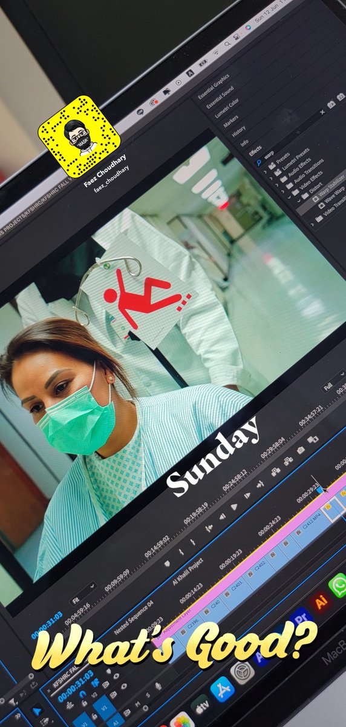
Task: Click the Go to In transport button
Action: tap(209, 528)
